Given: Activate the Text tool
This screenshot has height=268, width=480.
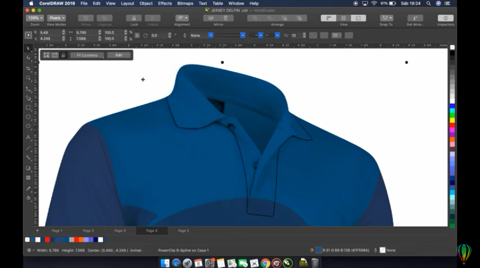Looking at the screenshot, I should click(x=29, y=137).
